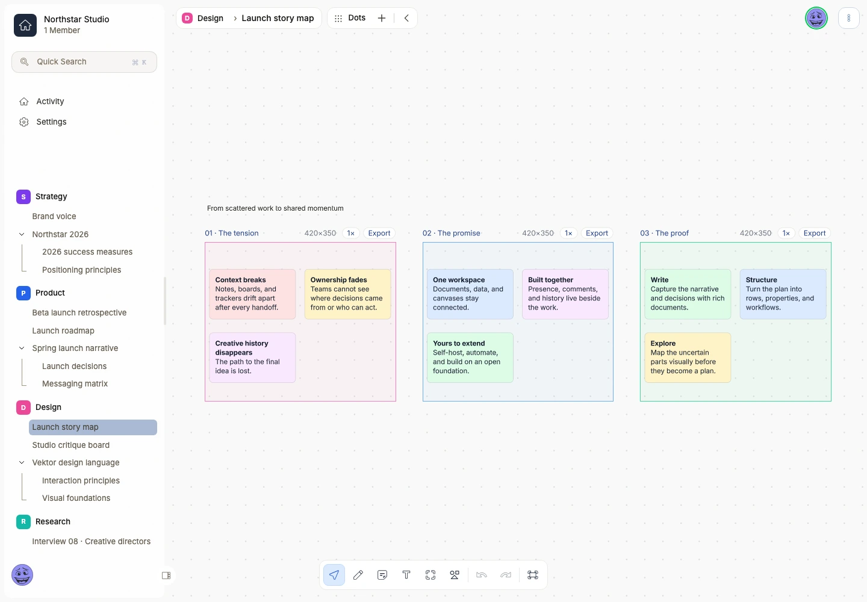Image resolution: width=867 pixels, height=602 pixels.
Task: Click the plus icon next to Dots
Action: pyautogui.click(x=382, y=18)
